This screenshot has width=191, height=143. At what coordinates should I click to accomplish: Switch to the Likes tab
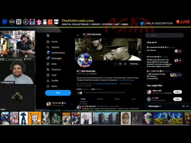(x=133, y=99)
